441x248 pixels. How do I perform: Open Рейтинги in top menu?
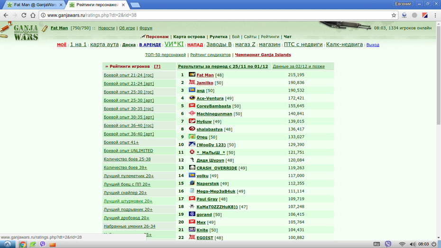270,37
